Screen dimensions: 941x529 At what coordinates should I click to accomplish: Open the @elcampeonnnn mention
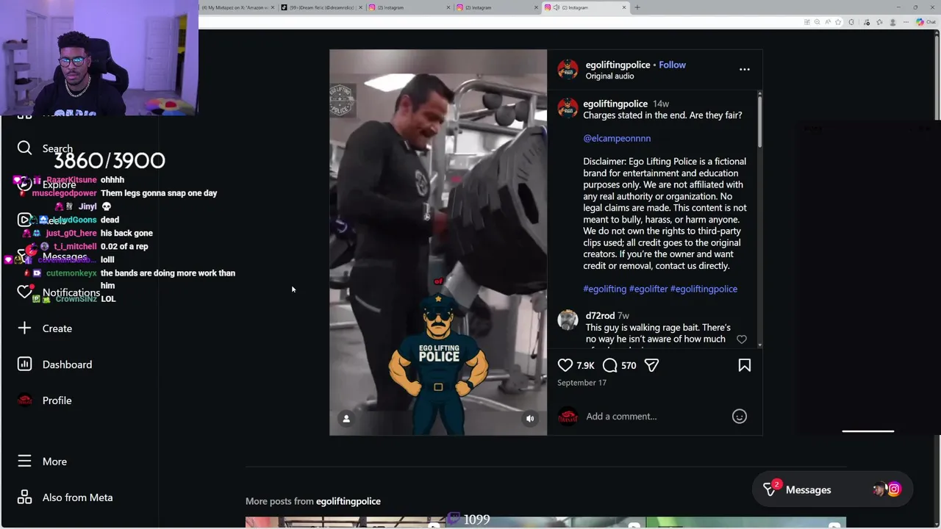(x=617, y=138)
